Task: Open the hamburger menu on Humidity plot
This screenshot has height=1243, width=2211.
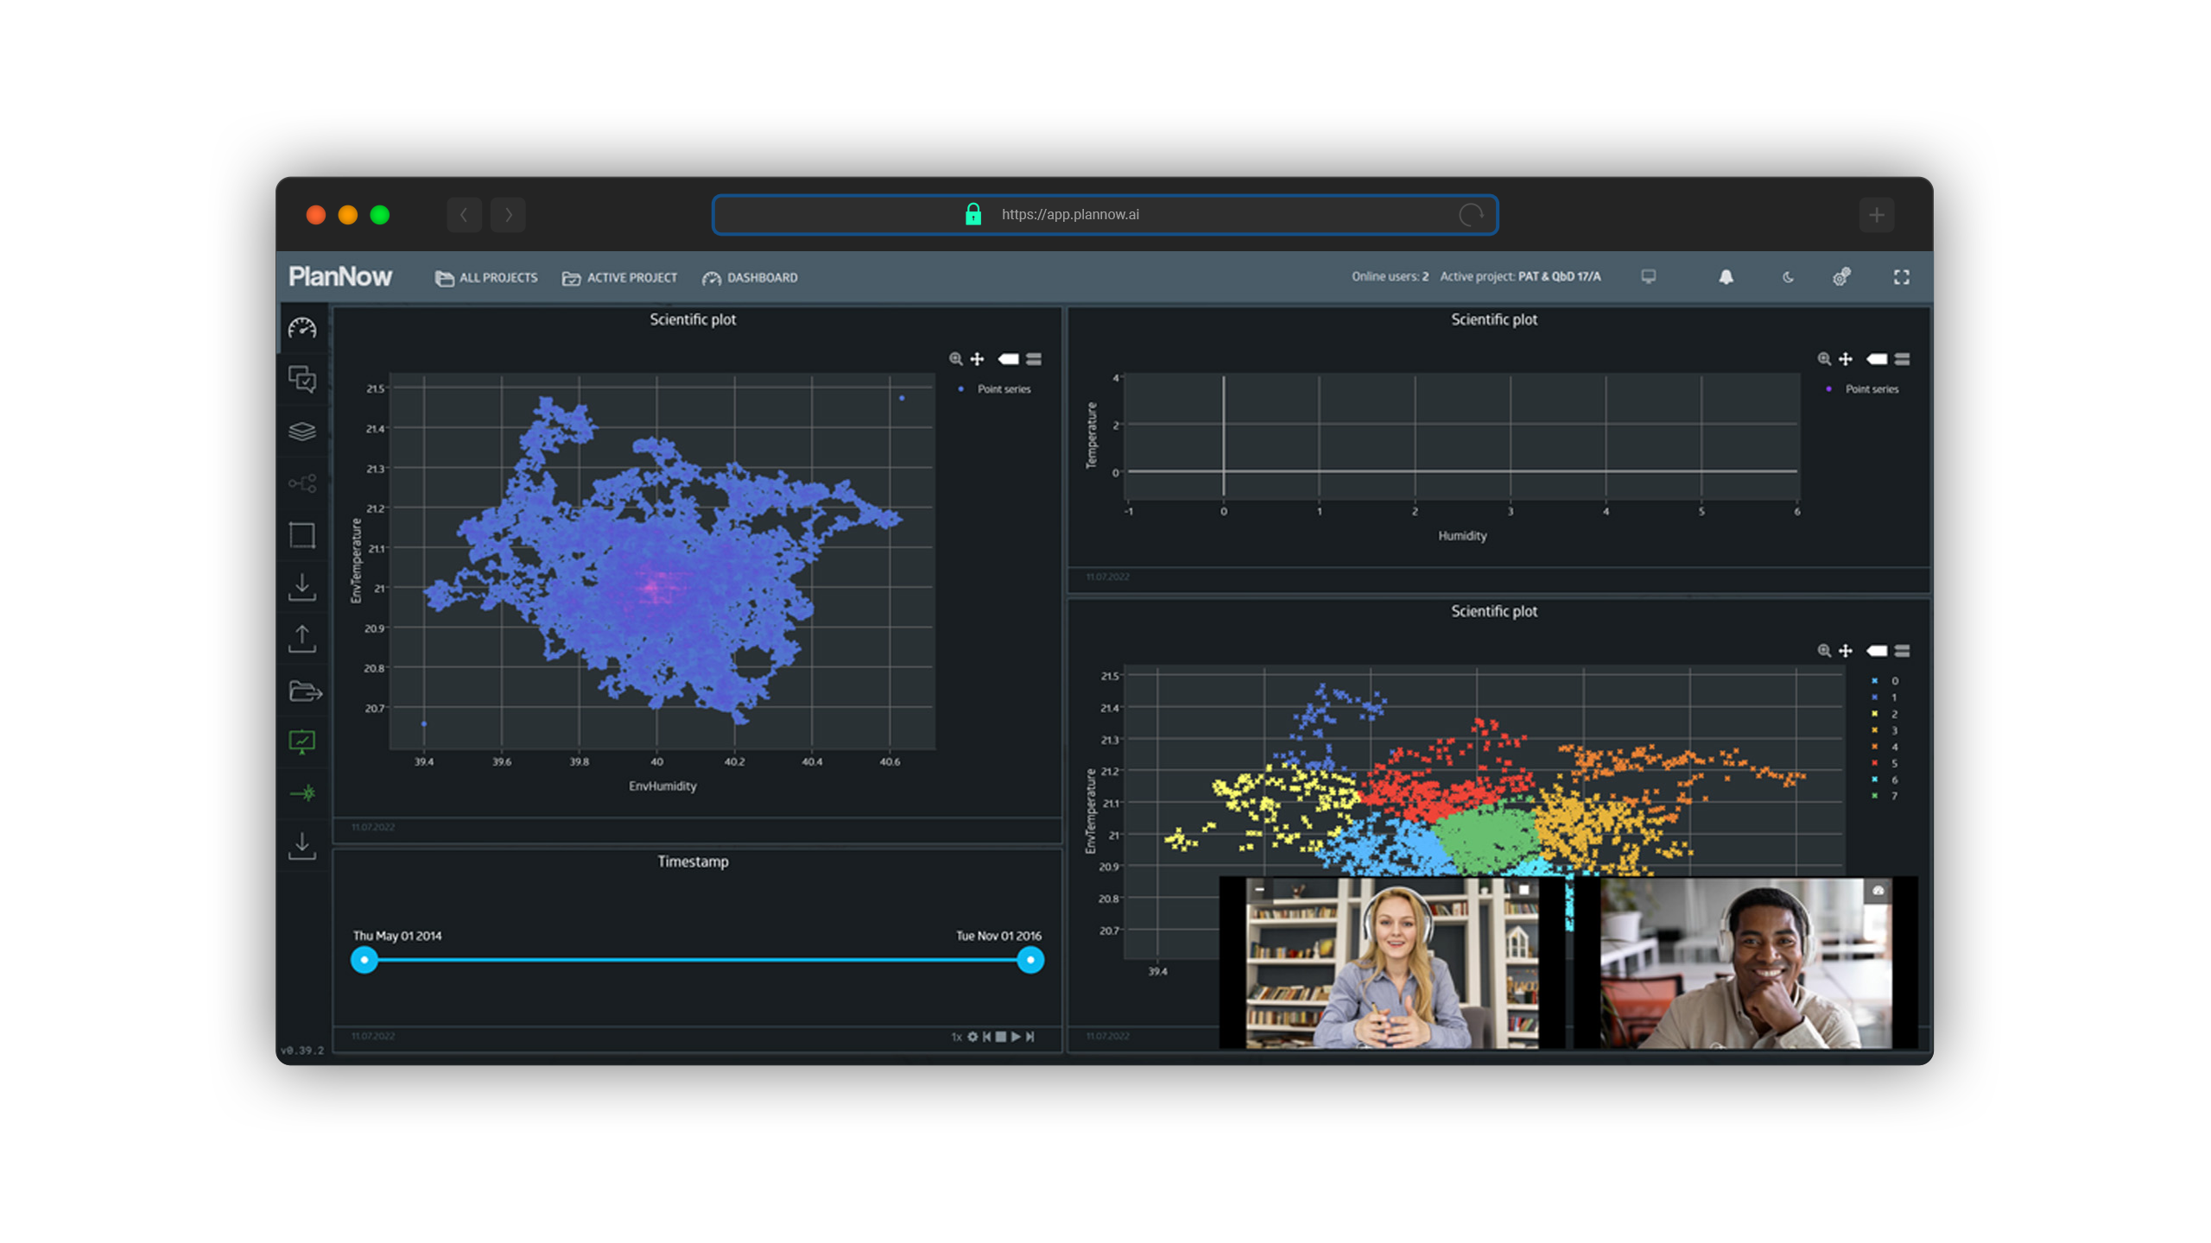Action: click(1902, 359)
